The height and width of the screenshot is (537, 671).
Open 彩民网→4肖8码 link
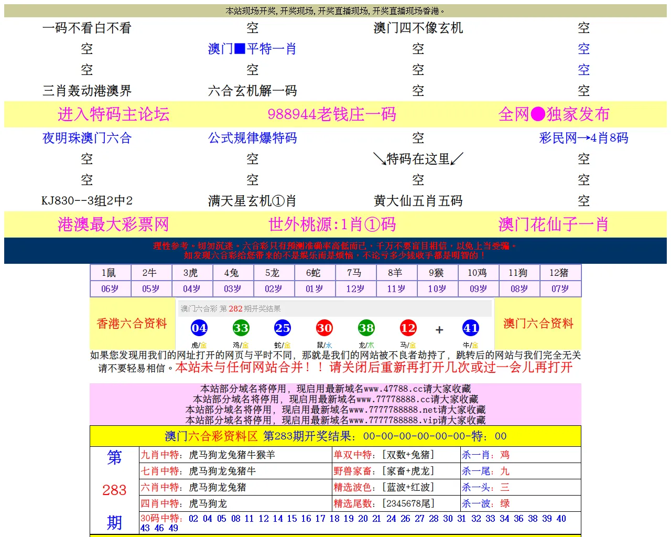click(583, 138)
